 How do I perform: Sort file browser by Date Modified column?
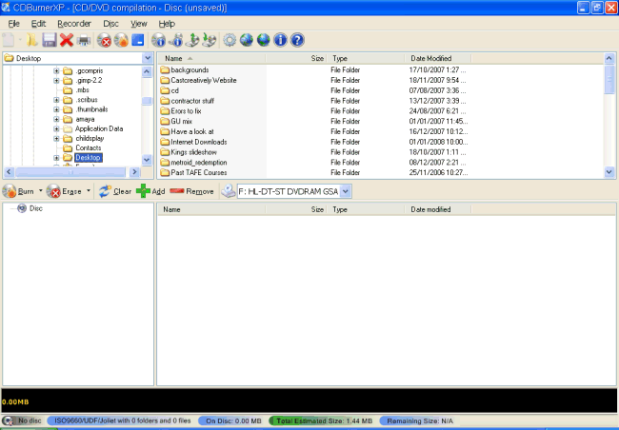438,58
